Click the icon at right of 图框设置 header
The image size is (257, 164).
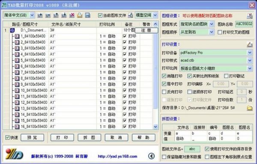[x=250, y=16]
